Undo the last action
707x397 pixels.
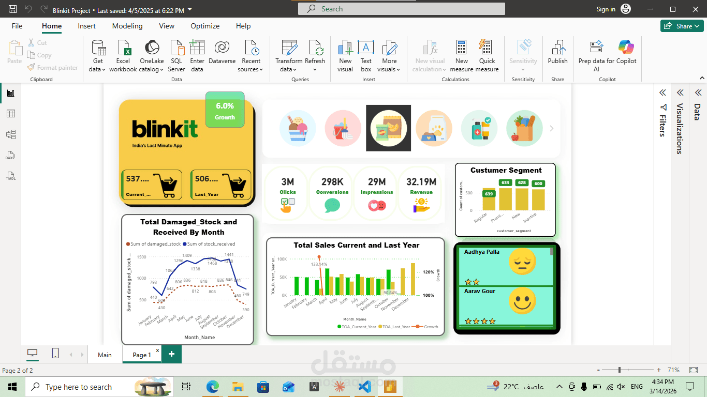[28, 9]
